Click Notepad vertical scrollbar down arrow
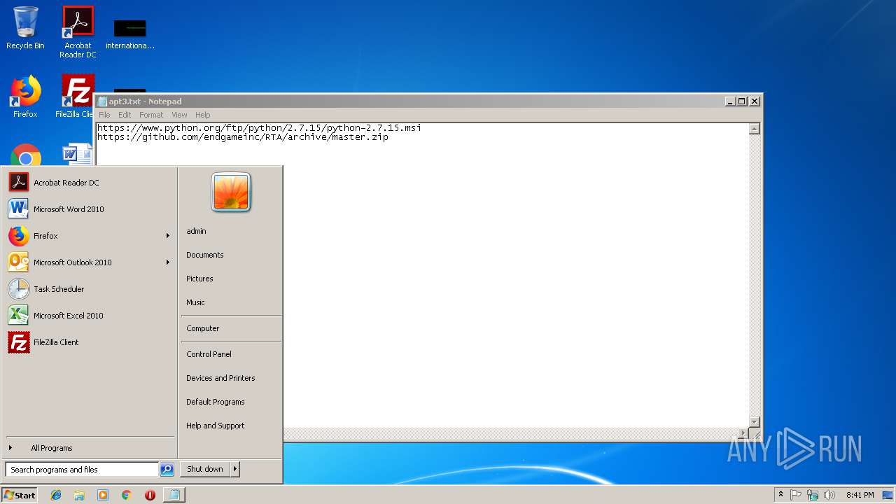 click(x=754, y=422)
